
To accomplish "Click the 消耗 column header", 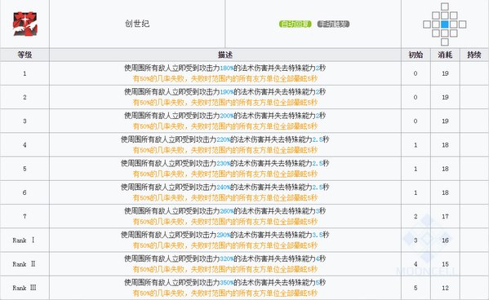I will (445, 55).
